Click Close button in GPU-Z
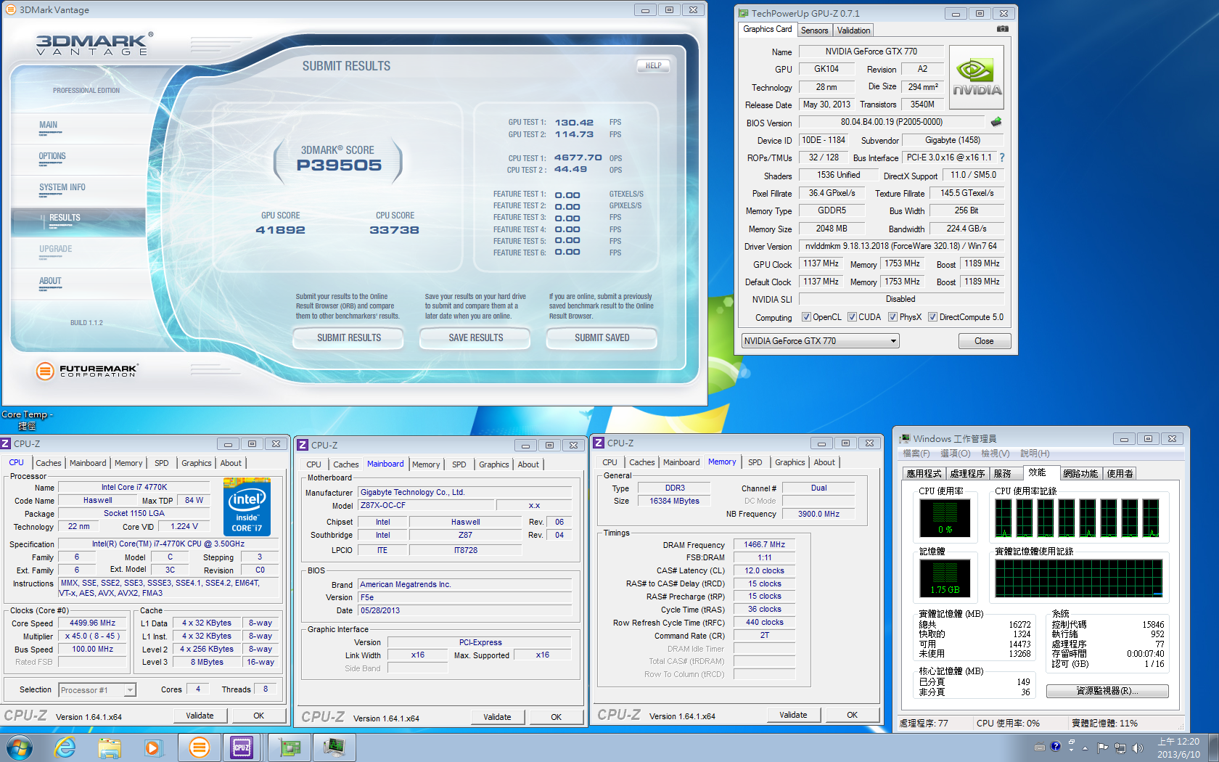Image resolution: width=1219 pixels, height=762 pixels. [x=984, y=341]
